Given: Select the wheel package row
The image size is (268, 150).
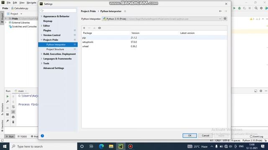Looking at the screenshot, I should pos(155,46).
